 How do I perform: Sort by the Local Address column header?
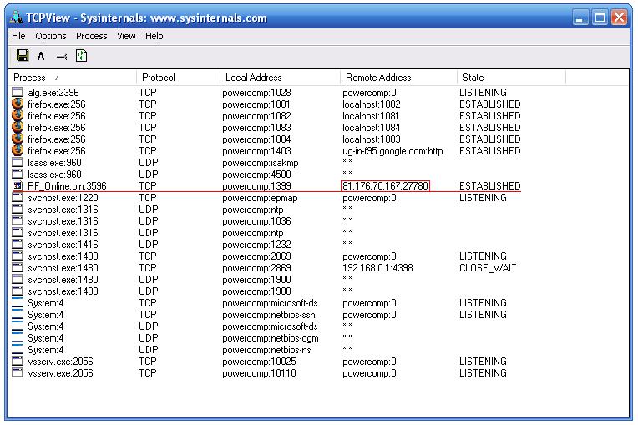click(x=280, y=78)
